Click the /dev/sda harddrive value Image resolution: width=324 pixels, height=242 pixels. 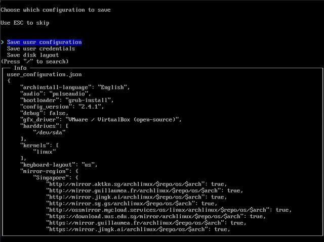click(x=49, y=132)
